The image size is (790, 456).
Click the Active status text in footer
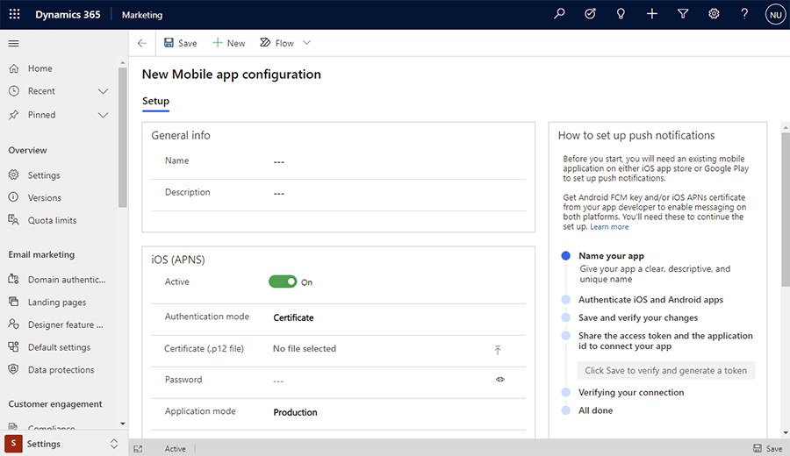click(176, 448)
